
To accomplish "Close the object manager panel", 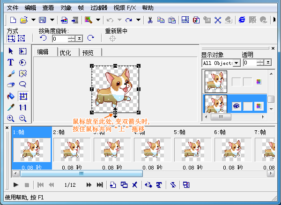I will tap(273, 48).
